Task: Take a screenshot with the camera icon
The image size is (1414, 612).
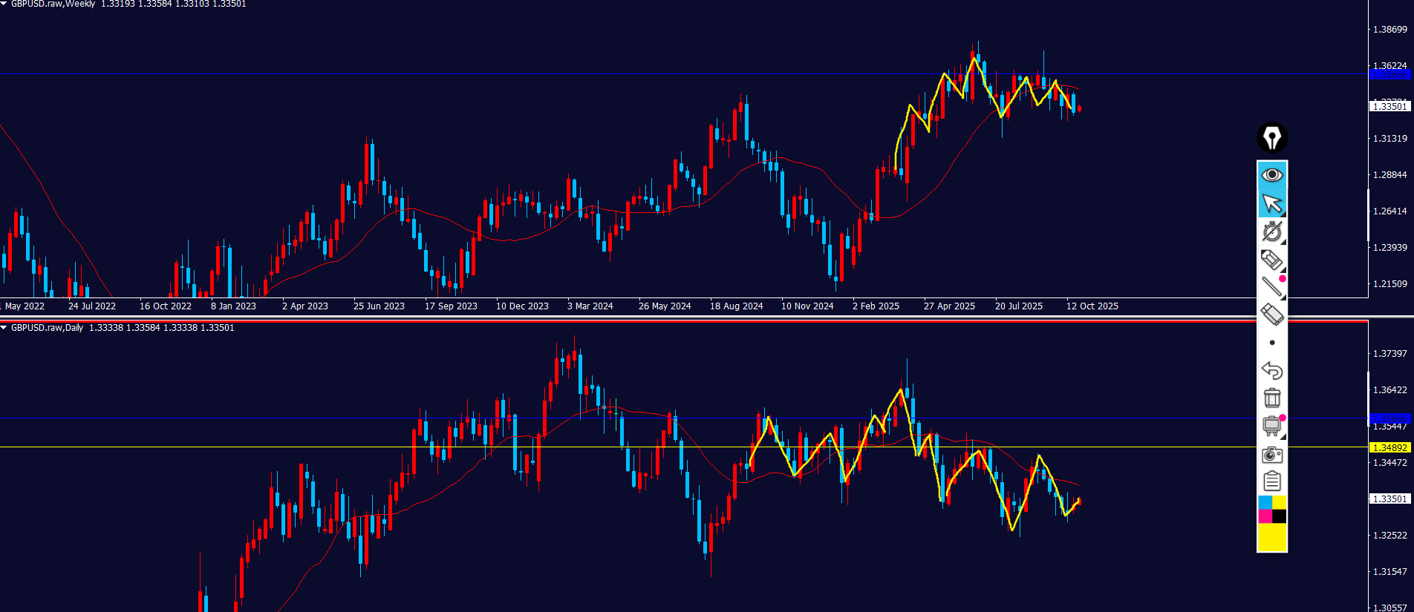Action: tap(1271, 454)
